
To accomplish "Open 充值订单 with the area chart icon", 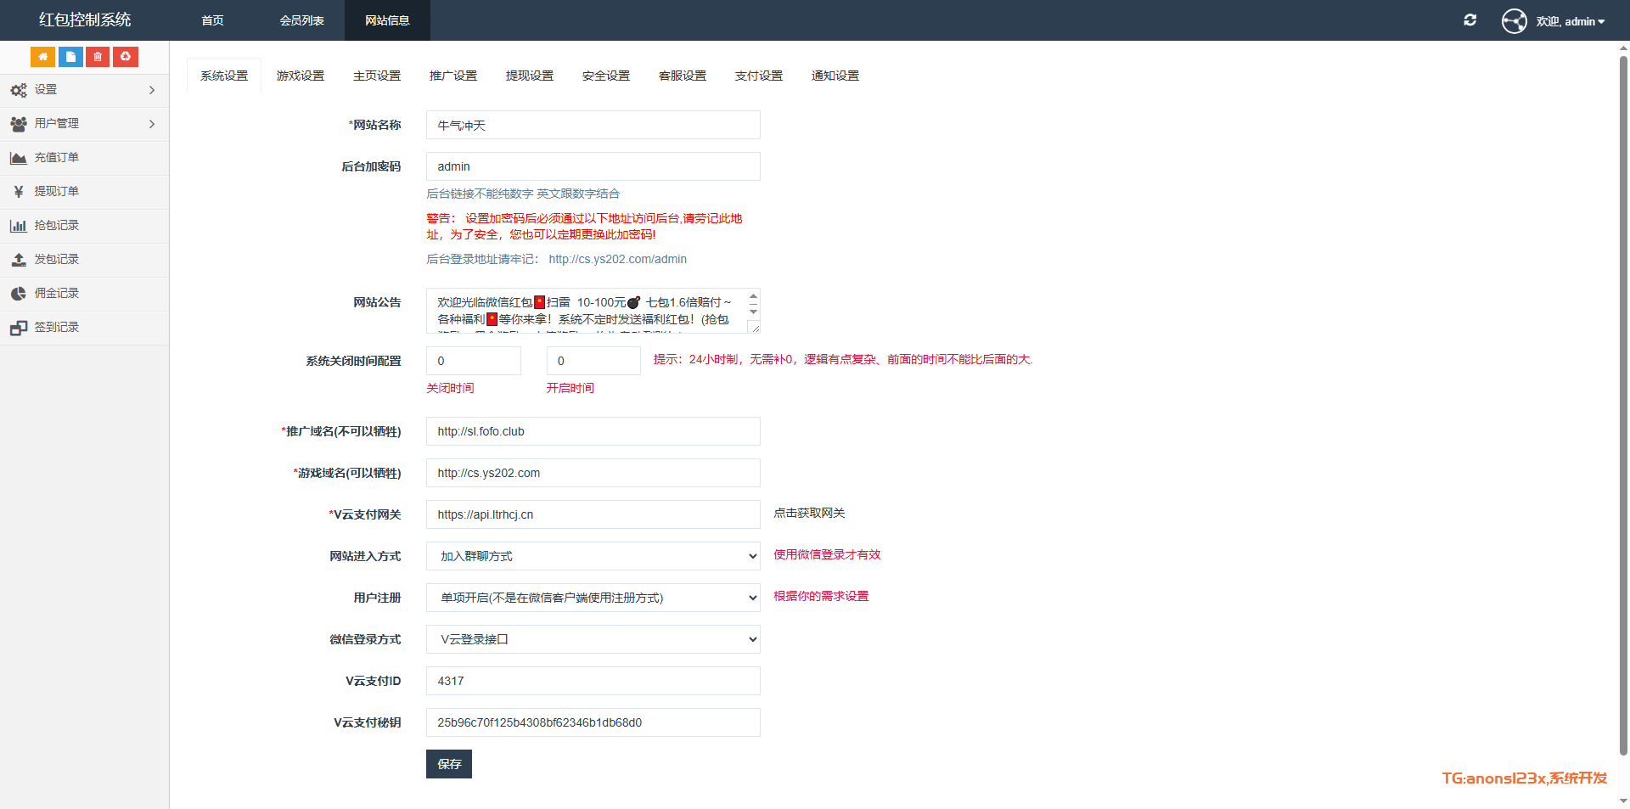I will (56, 158).
